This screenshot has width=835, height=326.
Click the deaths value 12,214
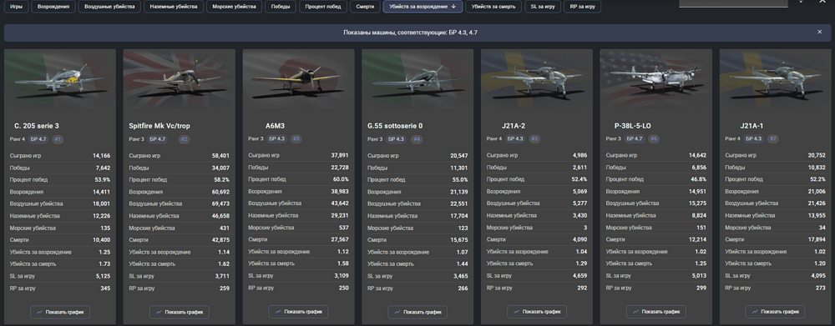click(x=697, y=240)
